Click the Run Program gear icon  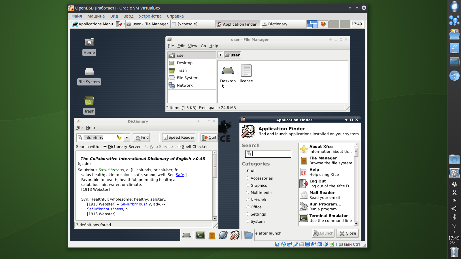(x=304, y=207)
